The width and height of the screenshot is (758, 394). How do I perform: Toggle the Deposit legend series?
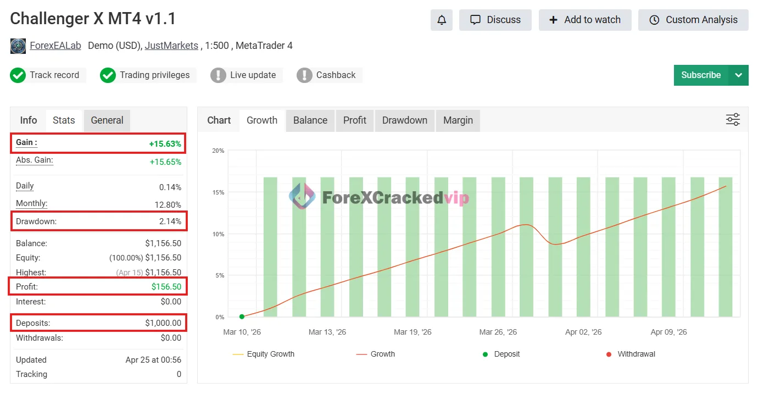click(x=501, y=354)
